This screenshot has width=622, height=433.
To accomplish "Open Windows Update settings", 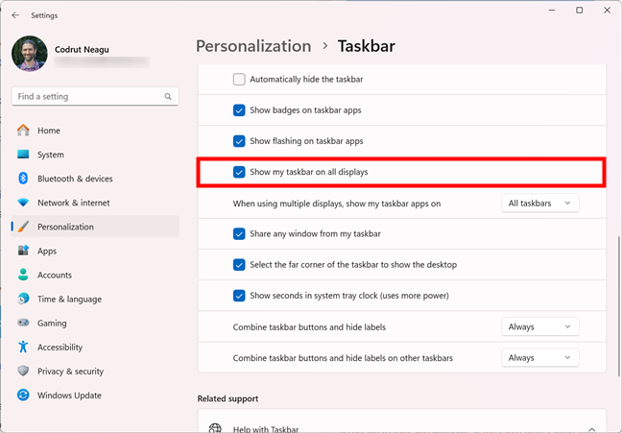I will click(x=95, y=395).
